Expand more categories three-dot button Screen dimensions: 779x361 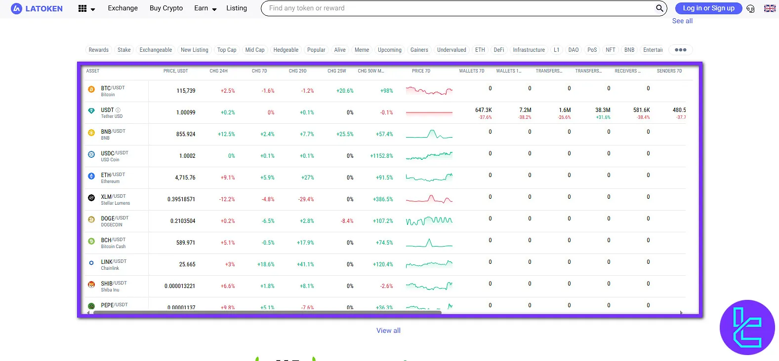[x=680, y=50]
